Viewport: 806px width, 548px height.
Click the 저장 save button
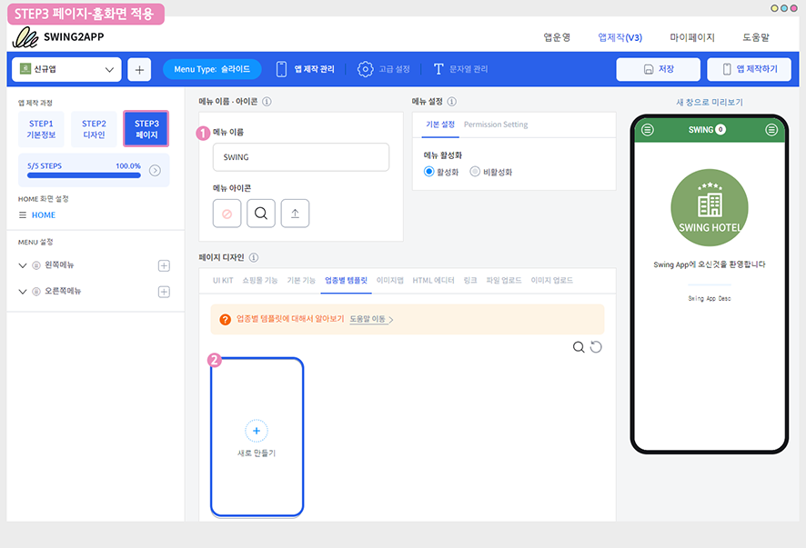pos(658,69)
